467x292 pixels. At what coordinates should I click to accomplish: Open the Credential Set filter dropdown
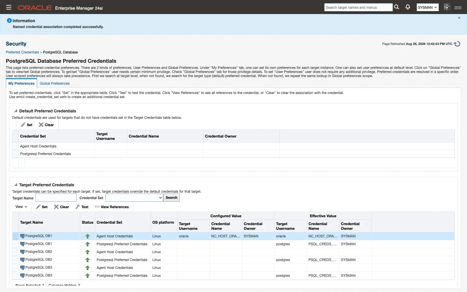[134, 198]
